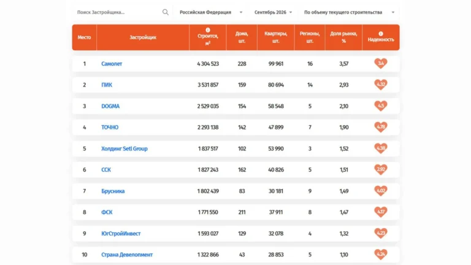
Task: Click the regions count 16
Action: [x=310, y=64]
